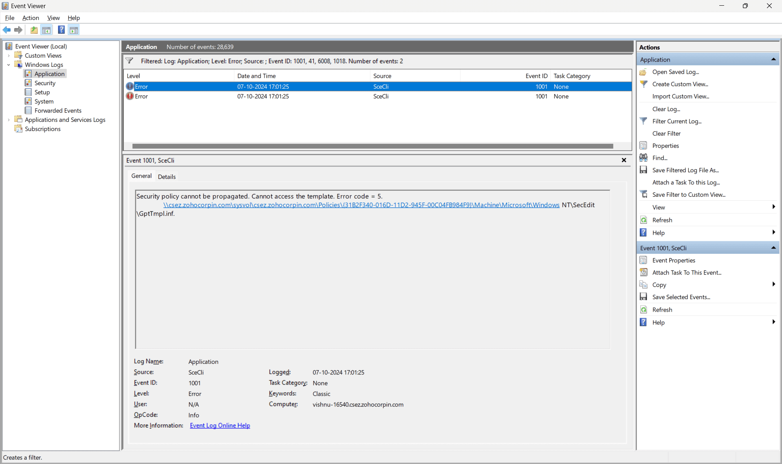Viewport: 782px width, 464px height.
Task: Sort by the Event ID column header
Action: [x=505, y=76]
